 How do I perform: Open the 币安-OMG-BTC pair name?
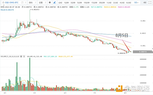12,3
